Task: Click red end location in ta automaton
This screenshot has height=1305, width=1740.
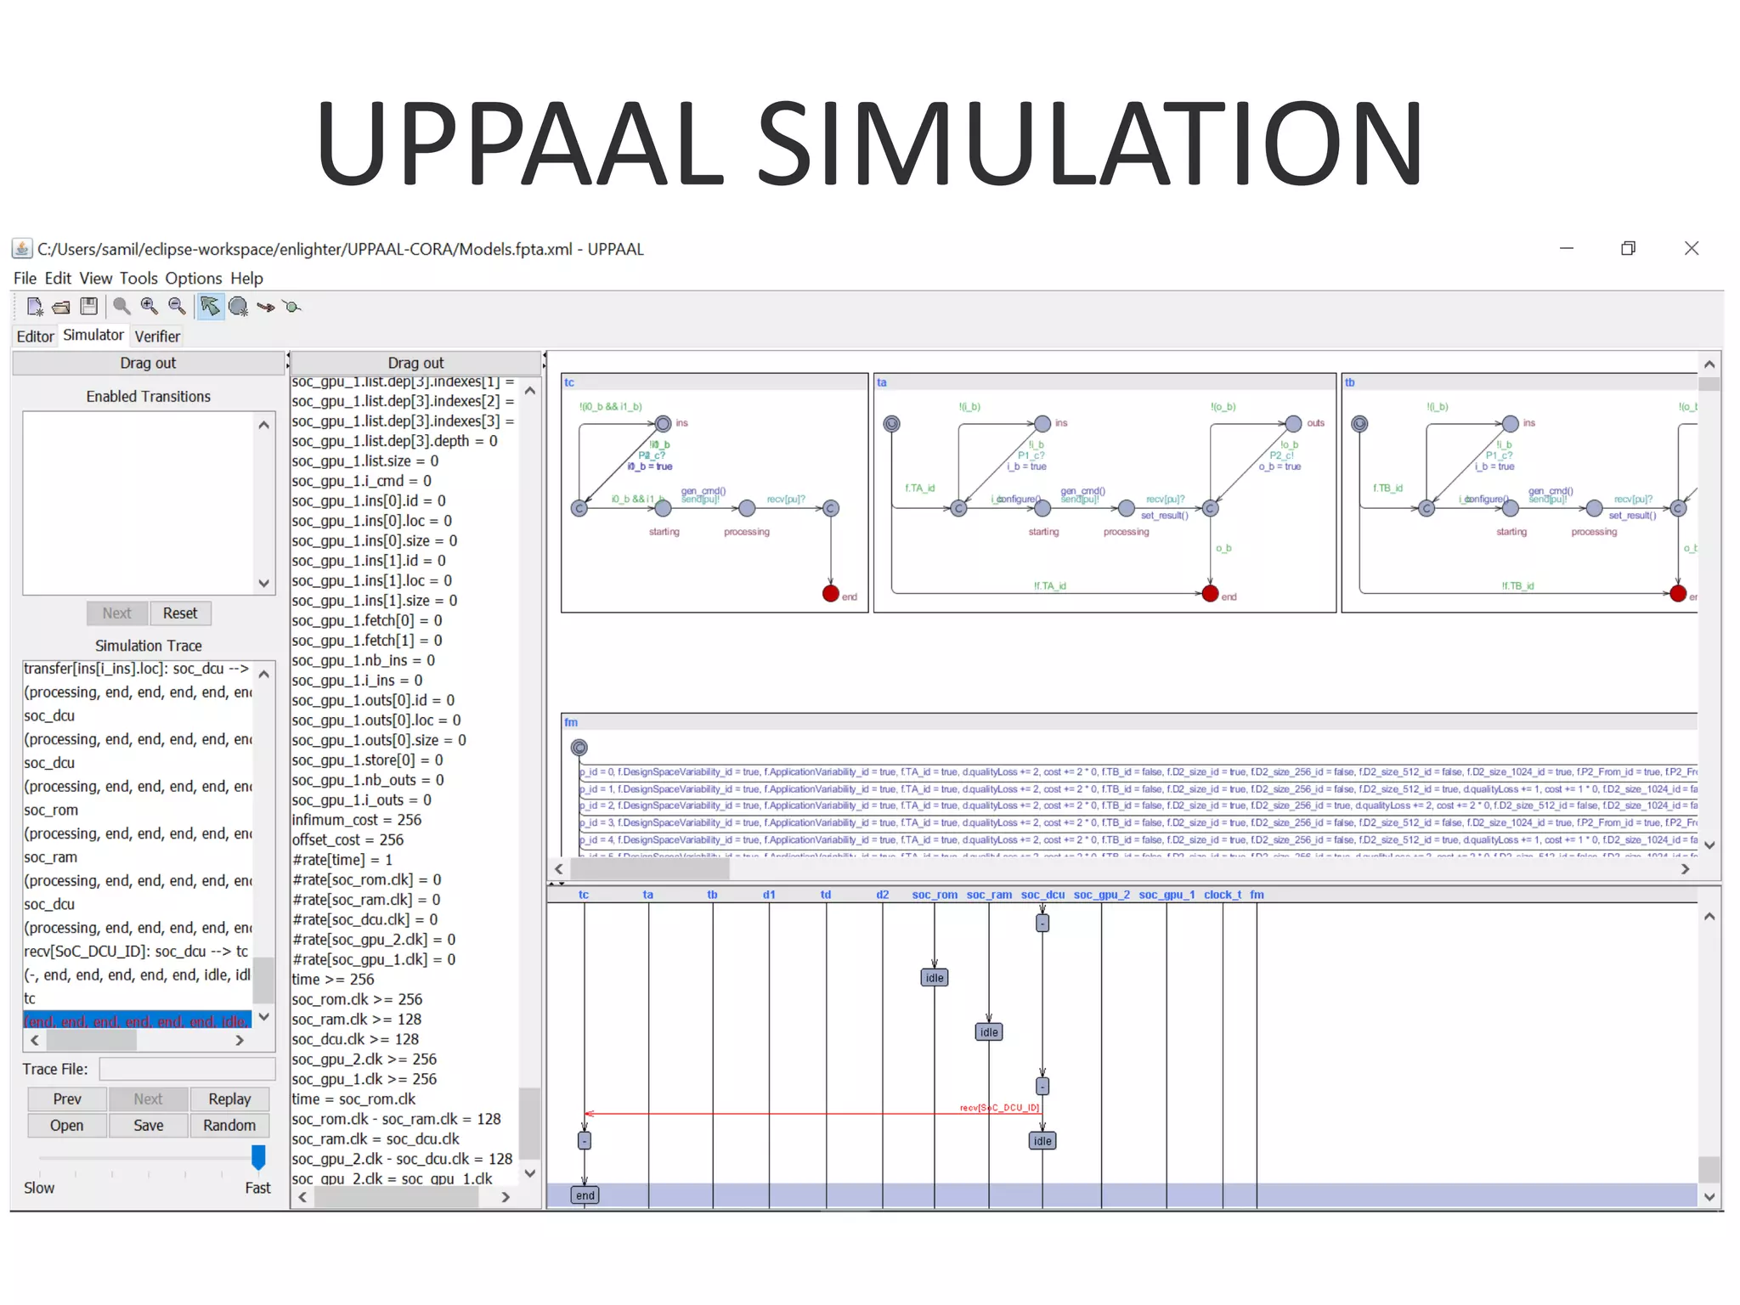Action: tap(1211, 594)
